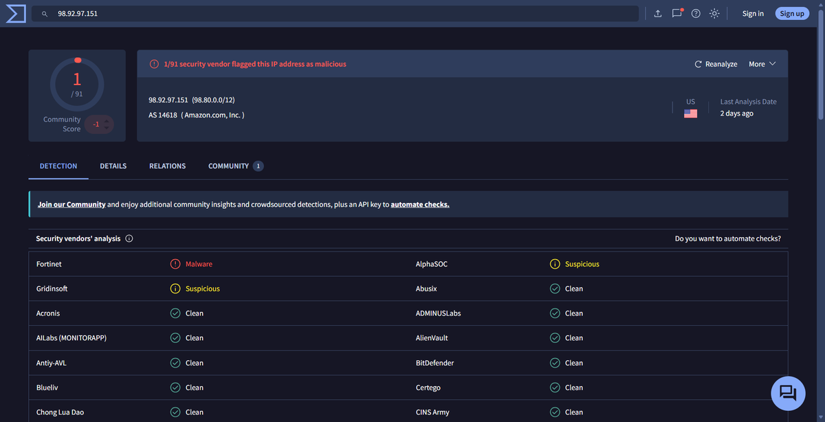Click the US flag icon

(690, 113)
